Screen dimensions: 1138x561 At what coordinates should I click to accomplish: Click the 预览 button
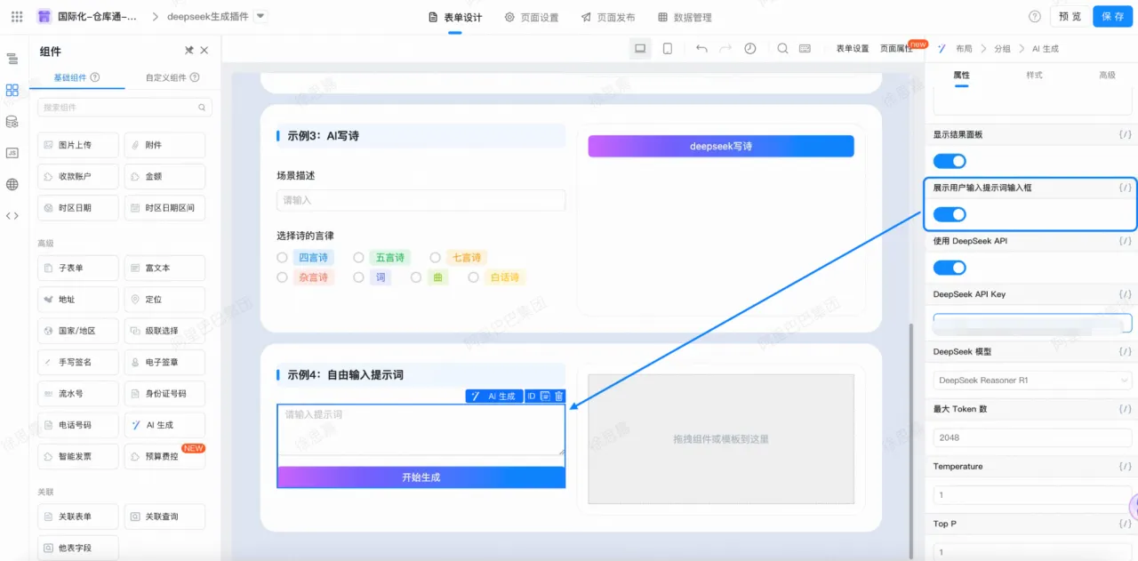tap(1070, 17)
